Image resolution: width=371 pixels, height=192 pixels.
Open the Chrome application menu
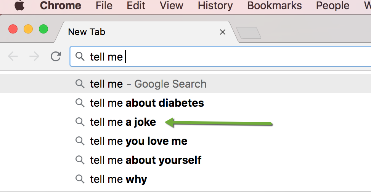point(60,5)
